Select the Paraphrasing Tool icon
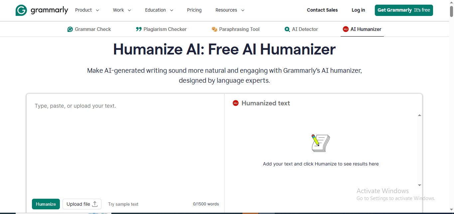Screen dimensions: 454x214 tap(215, 29)
